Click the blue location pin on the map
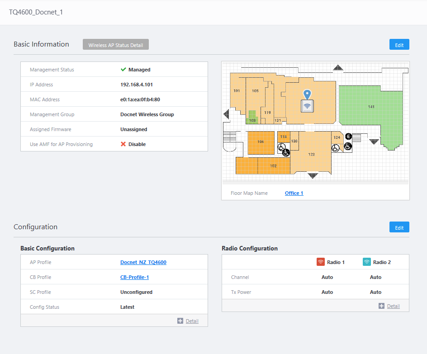Screen dimensions: 427x354 (x=308, y=94)
